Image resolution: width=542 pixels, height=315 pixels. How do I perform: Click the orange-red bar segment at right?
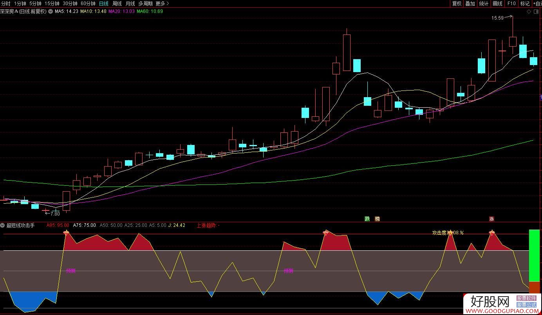pos(534,287)
